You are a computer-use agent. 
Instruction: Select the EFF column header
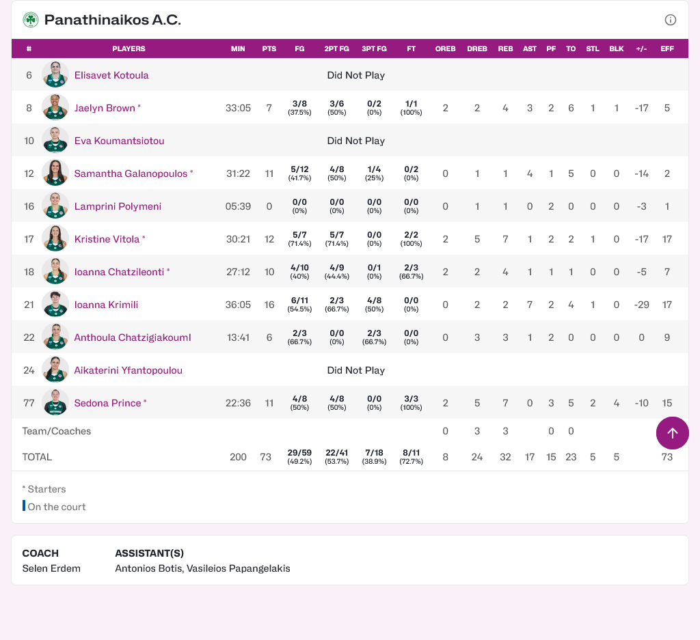667,49
